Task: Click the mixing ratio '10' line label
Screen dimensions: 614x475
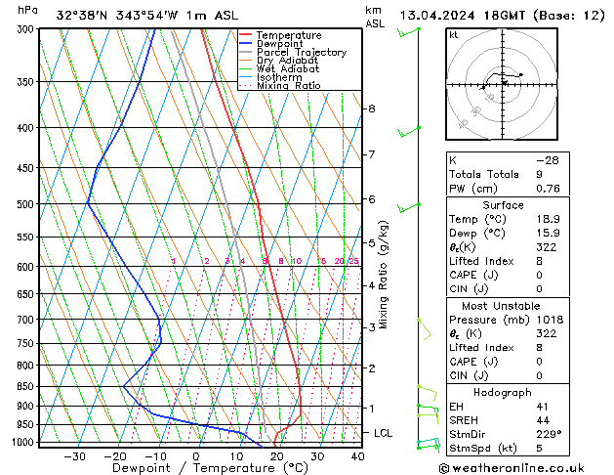Action: pos(297,261)
